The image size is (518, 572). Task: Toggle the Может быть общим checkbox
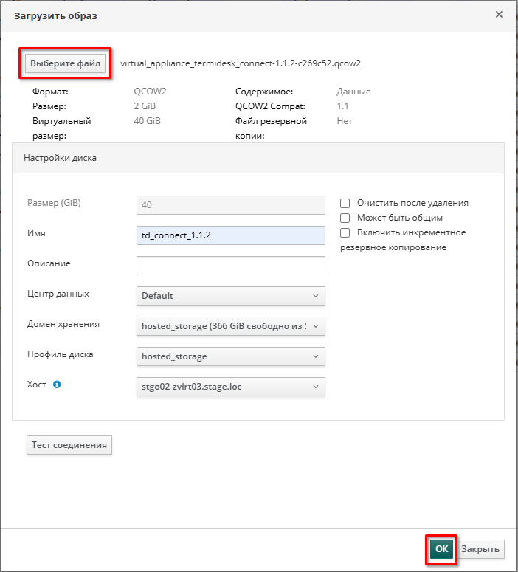click(x=345, y=218)
